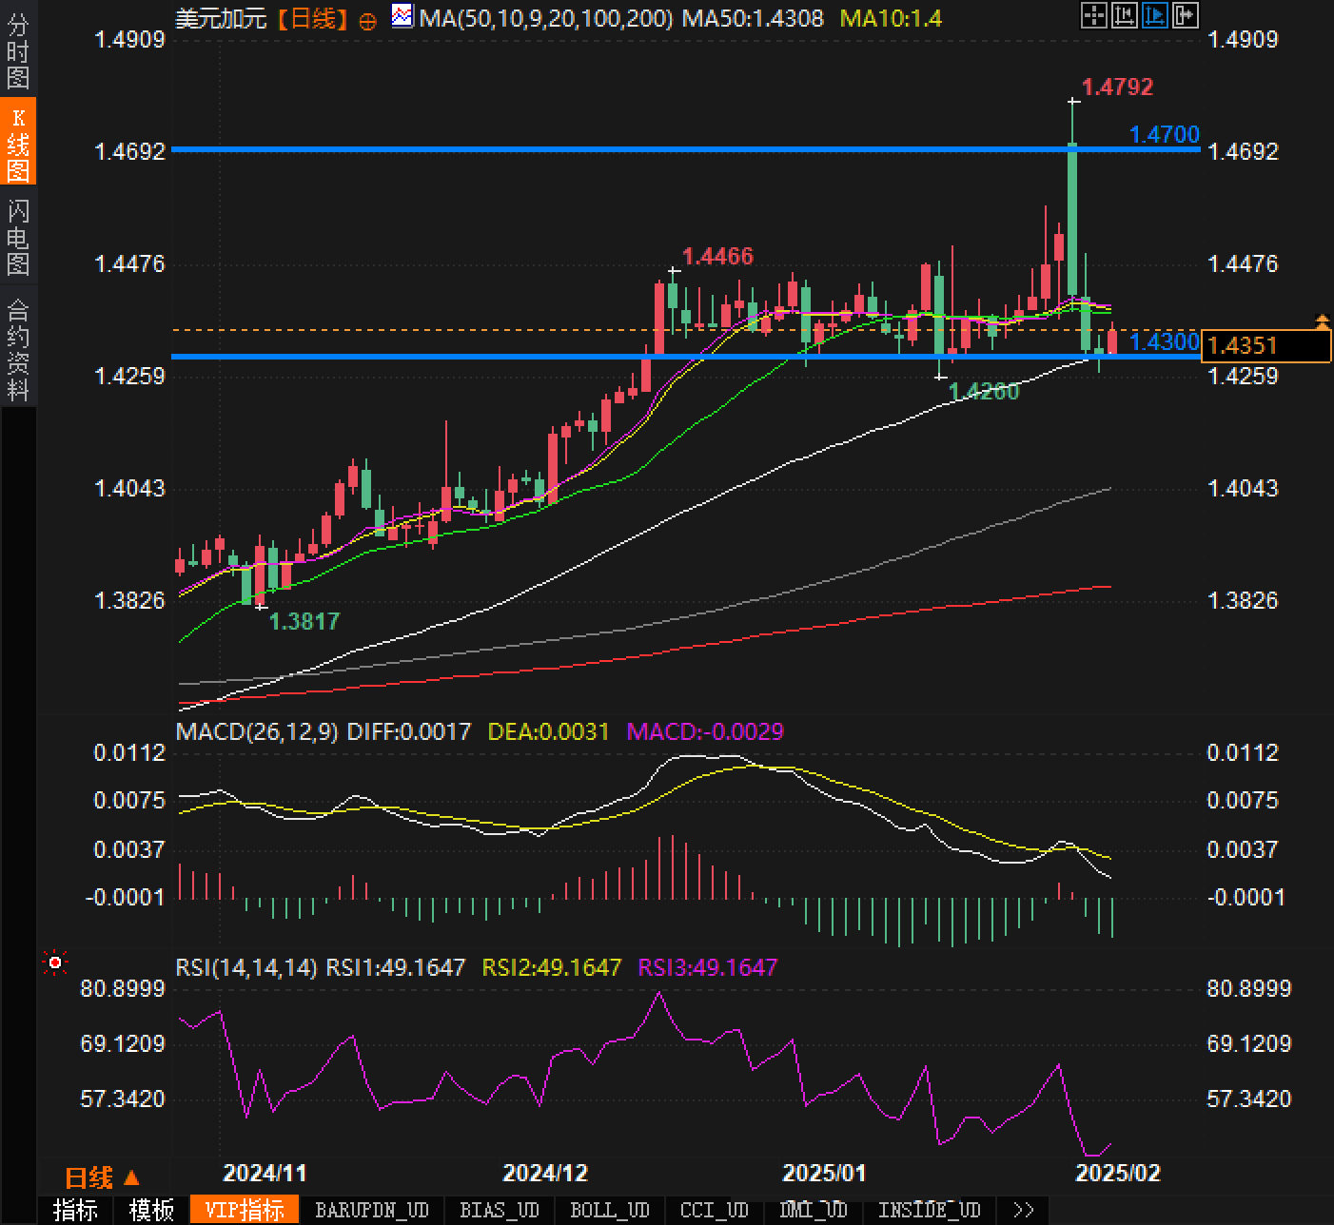The height and width of the screenshot is (1225, 1334).
Task: Choose the BOLL_UD indicator
Action: point(610,1210)
